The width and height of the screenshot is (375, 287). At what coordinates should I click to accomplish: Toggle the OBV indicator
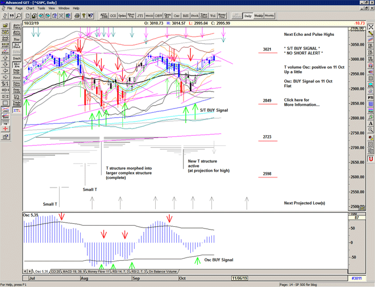(x=159, y=16)
